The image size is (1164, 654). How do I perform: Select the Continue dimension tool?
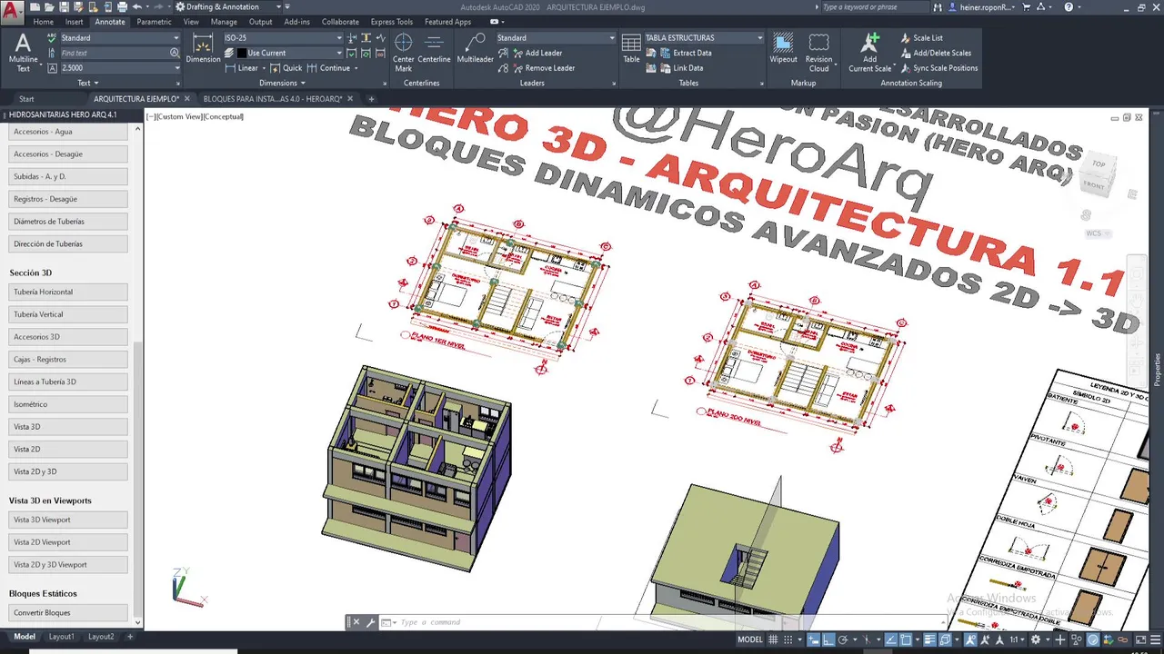tap(329, 68)
